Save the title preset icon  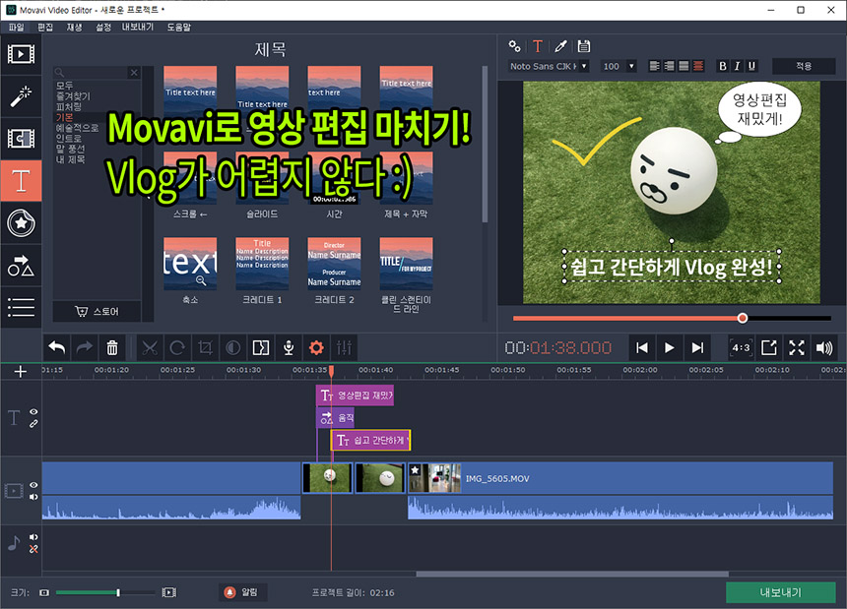pyautogui.click(x=584, y=46)
